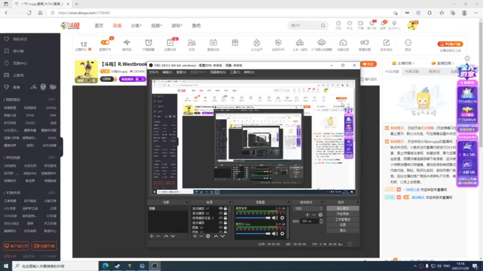The height and width of the screenshot is (271, 483).
Task: Click the stop streaming button in OBS controls
Action: click(342, 208)
